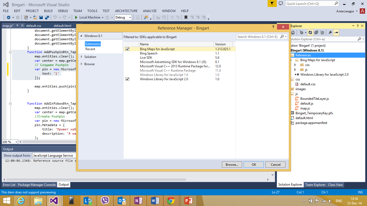
Task: Expand the Solution node in Reference Manager
Action: tap(82, 57)
